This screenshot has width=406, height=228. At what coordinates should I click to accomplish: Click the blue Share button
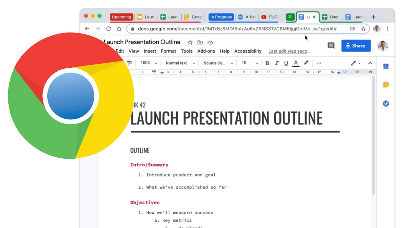[x=356, y=46]
